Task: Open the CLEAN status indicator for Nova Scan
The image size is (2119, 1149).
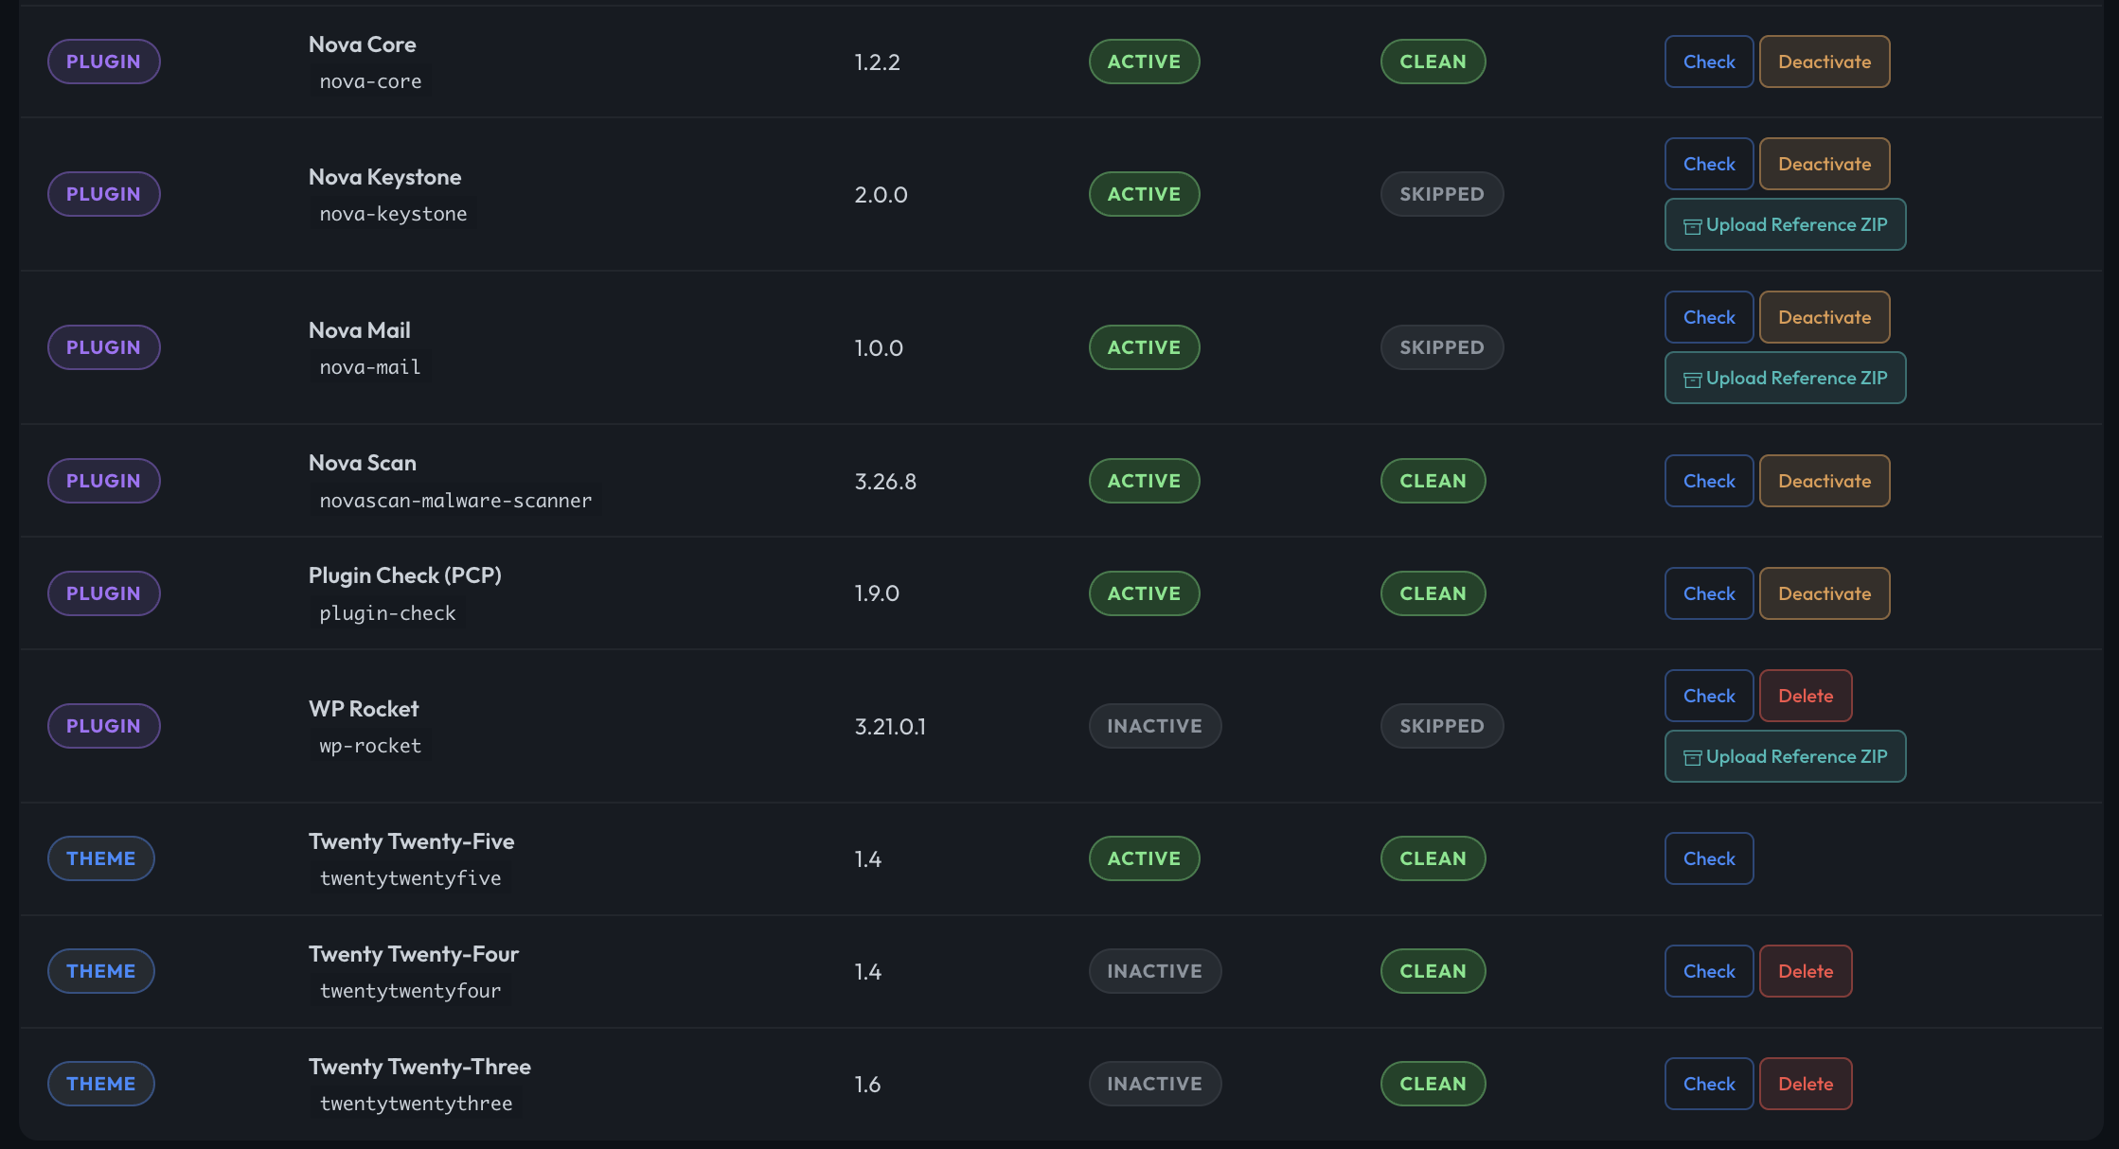Action: (x=1433, y=481)
